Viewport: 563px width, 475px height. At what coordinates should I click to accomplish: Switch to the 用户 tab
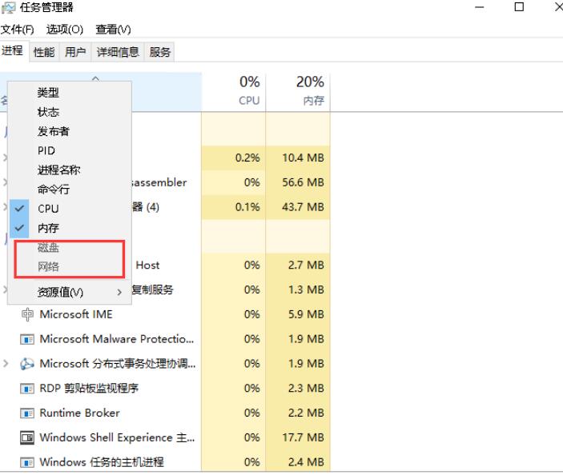75,52
